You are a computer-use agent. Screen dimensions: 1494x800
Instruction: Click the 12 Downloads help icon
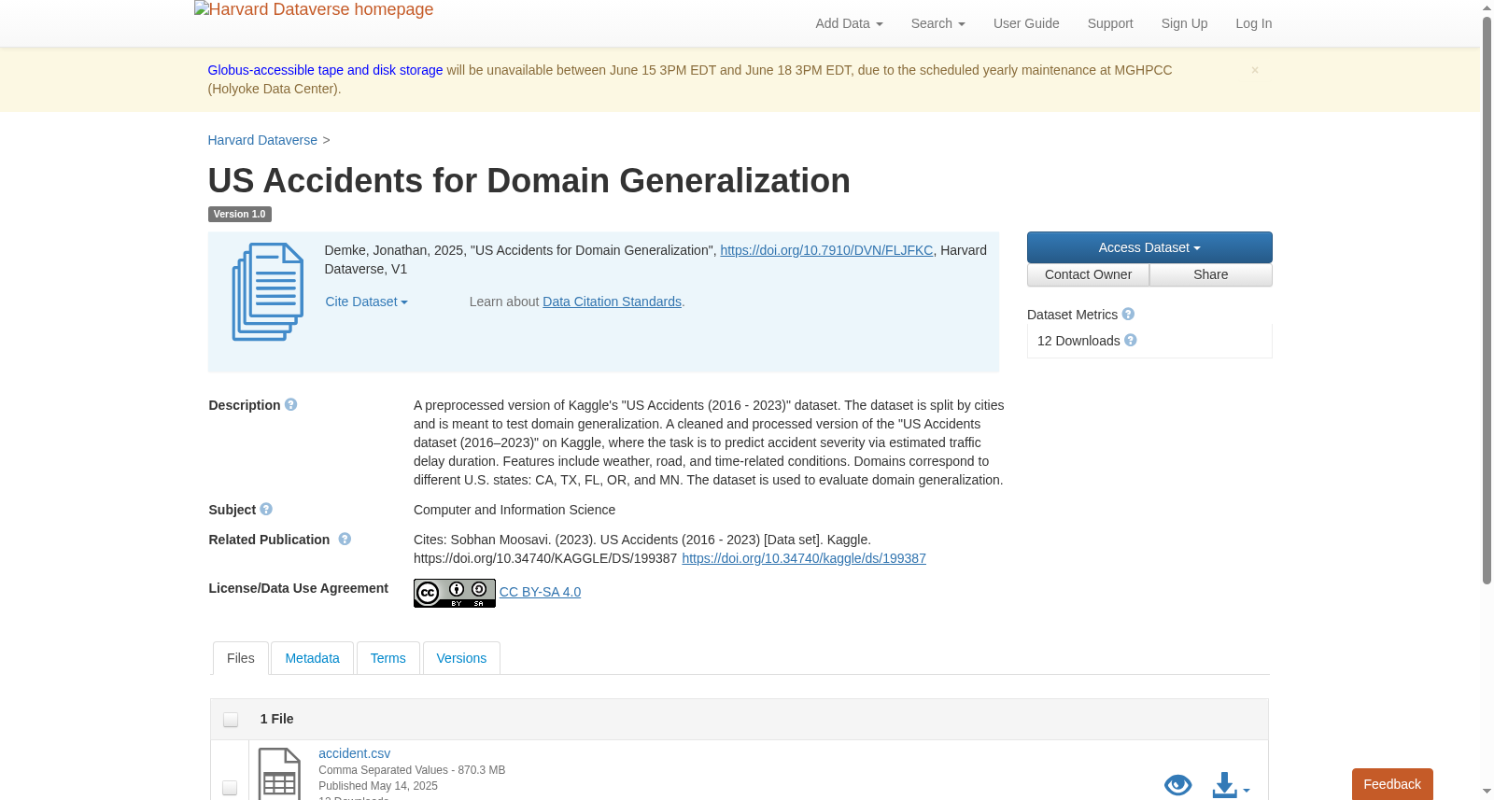1131,341
